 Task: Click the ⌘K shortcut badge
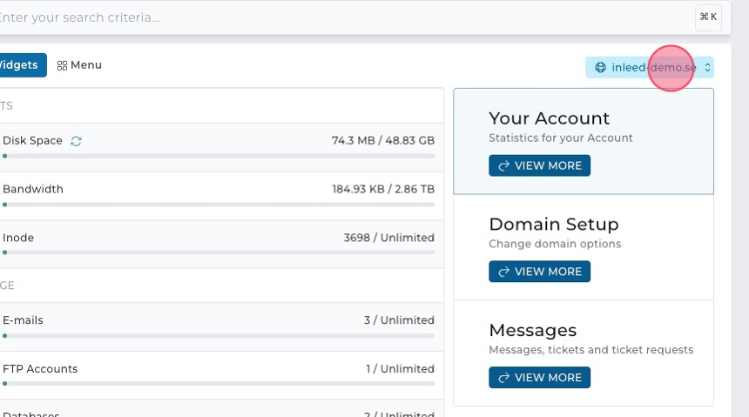(708, 17)
